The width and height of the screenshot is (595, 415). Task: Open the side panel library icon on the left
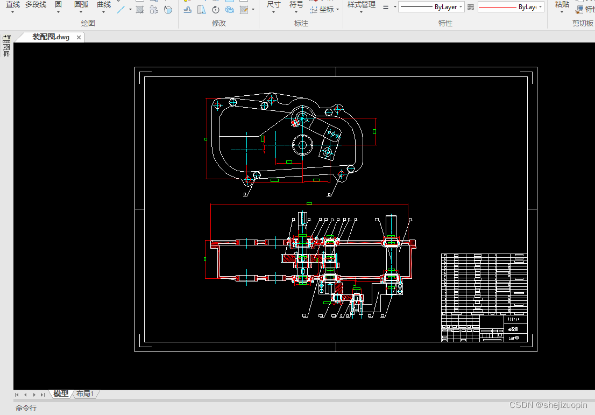pos(6,46)
